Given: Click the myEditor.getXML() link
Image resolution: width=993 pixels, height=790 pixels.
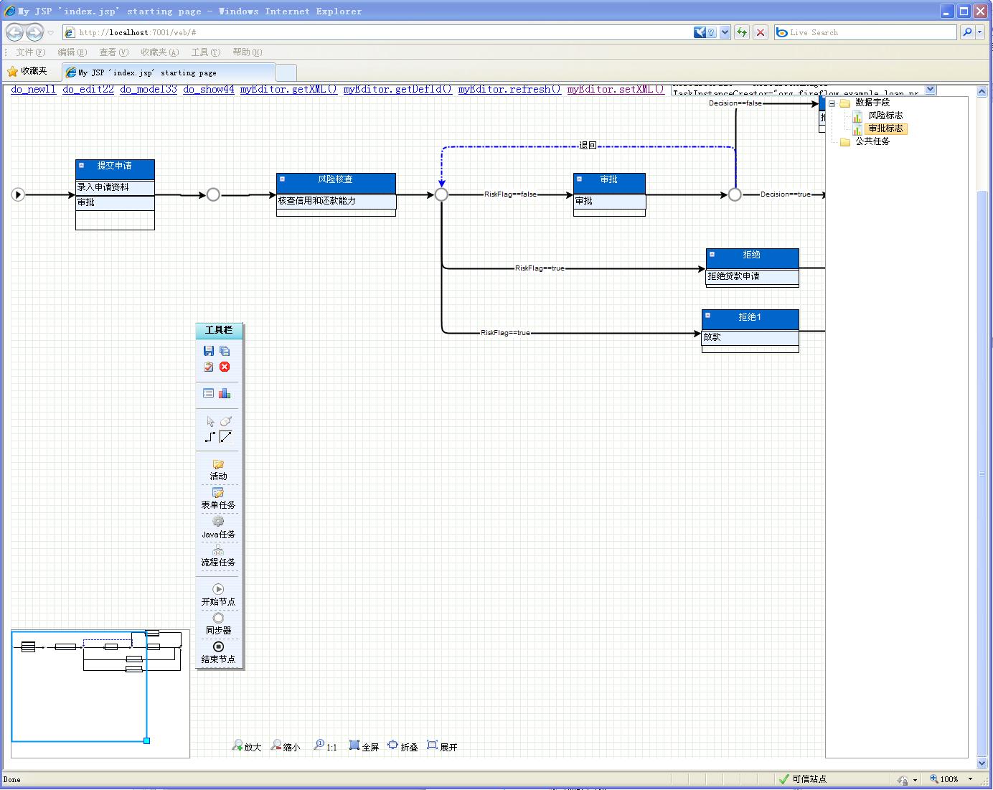Looking at the screenshot, I should click(288, 90).
